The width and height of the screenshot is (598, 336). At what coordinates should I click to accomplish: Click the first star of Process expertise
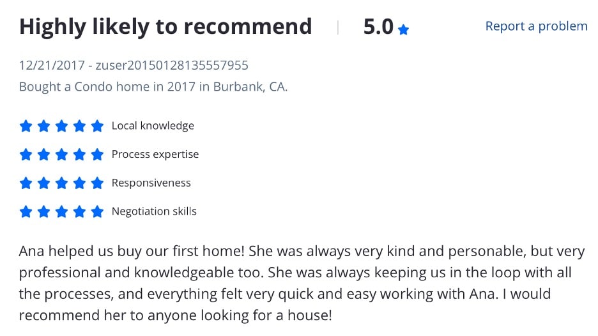(x=26, y=155)
